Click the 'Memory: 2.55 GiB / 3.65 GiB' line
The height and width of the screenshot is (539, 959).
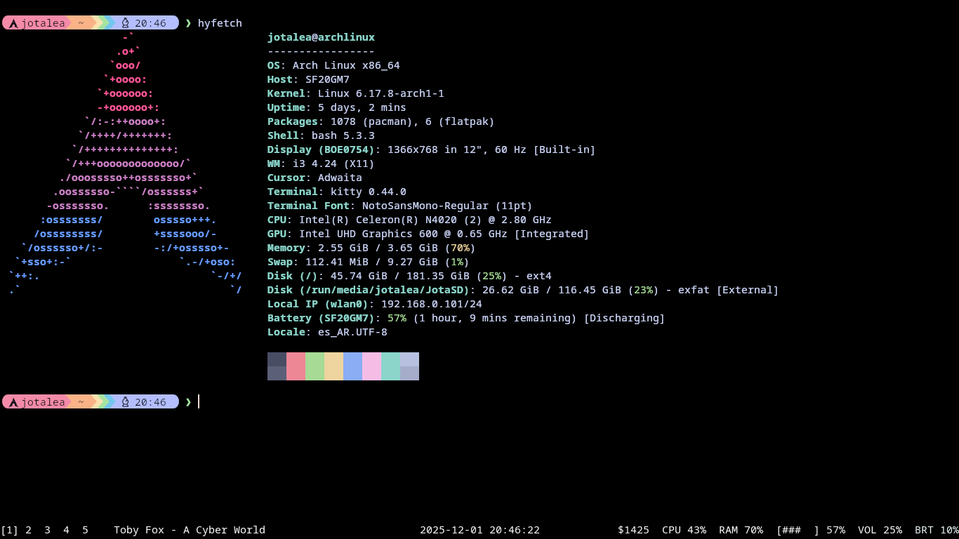tap(371, 248)
